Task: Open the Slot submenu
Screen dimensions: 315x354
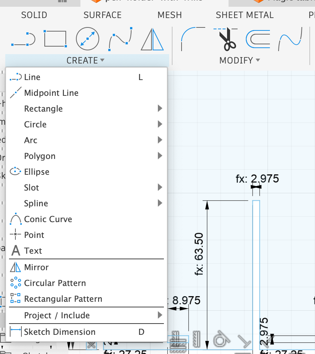Action: 159,188
